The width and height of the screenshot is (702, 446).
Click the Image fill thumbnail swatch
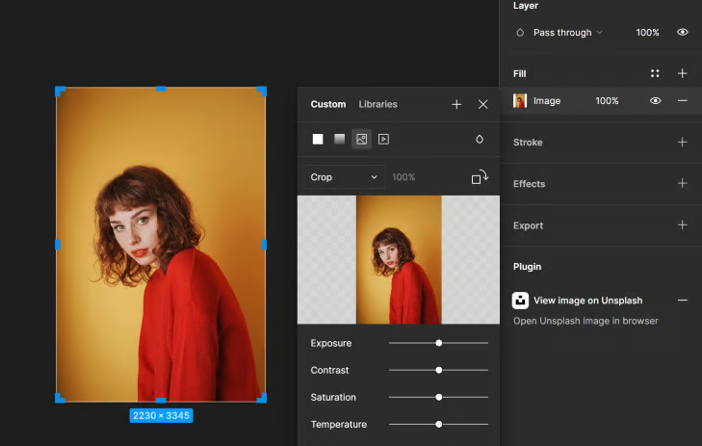tap(520, 100)
